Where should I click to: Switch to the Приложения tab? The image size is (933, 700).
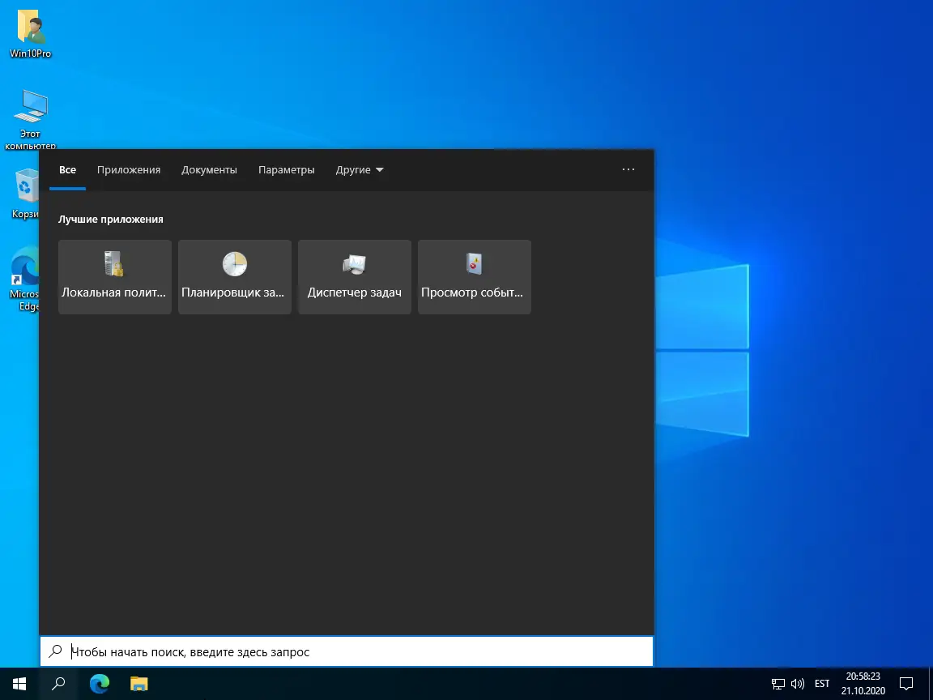(x=129, y=169)
